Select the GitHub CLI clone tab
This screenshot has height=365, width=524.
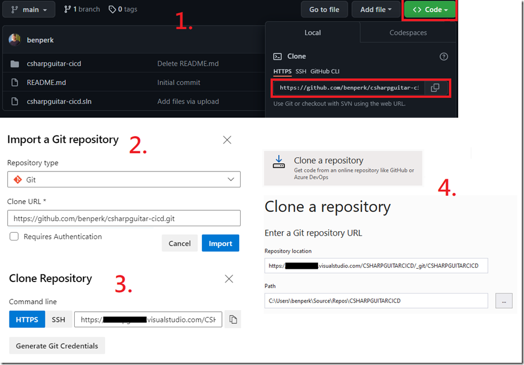click(x=324, y=71)
